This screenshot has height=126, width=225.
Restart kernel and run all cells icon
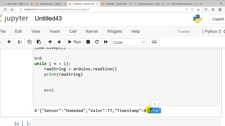(106, 42)
